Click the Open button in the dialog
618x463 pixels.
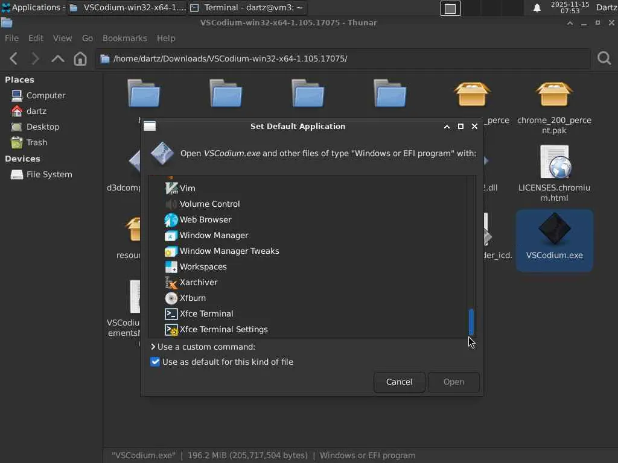point(454,382)
